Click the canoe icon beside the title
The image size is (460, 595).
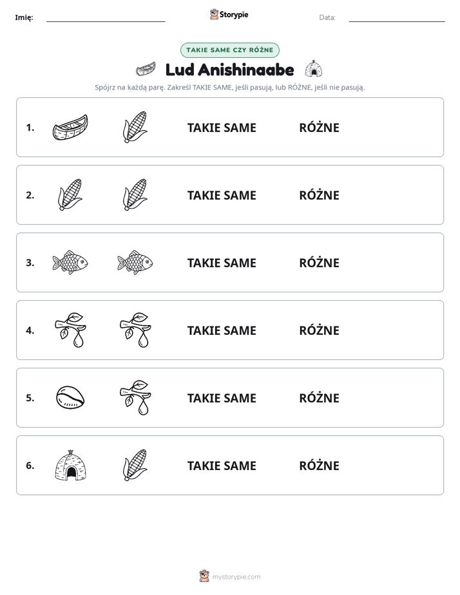pyautogui.click(x=146, y=70)
